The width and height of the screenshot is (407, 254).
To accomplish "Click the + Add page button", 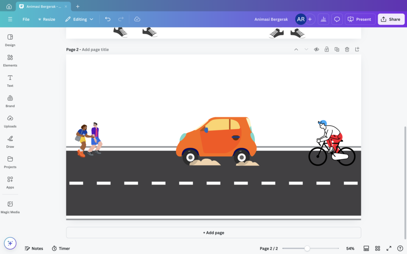I will pyautogui.click(x=213, y=233).
